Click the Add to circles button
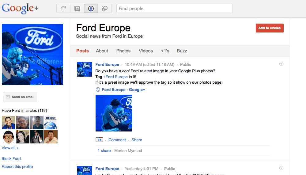The width and height of the screenshot is (306, 175). point(270,28)
